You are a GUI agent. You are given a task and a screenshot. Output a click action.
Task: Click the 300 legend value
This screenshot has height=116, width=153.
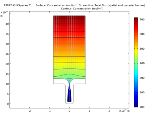click(x=142, y=78)
